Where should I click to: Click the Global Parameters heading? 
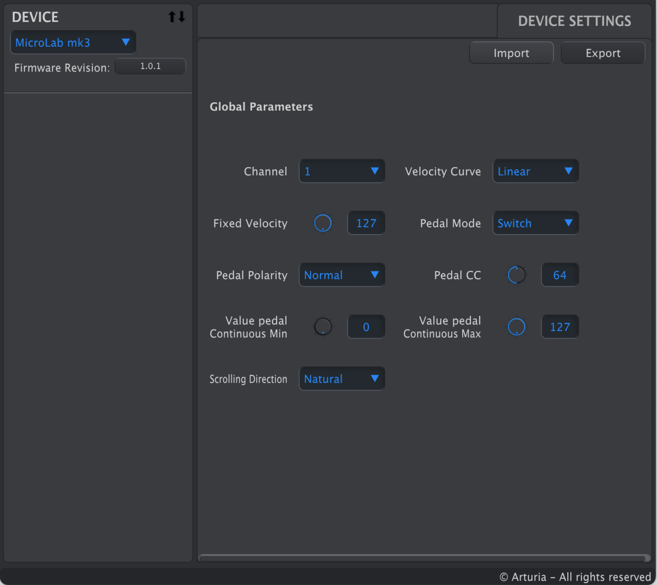(x=261, y=107)
